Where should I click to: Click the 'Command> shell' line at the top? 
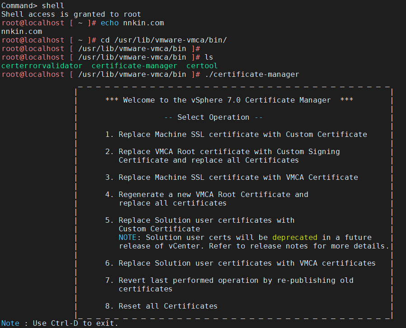click(x=33, y=6)
